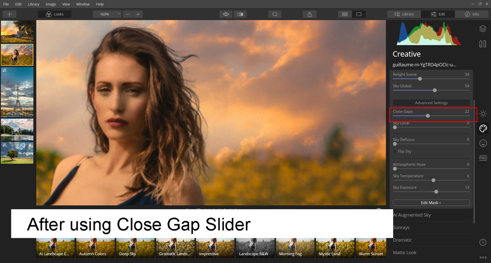The height and width of the screenshot is (263, 491).
Task: Apply the Impressive look
Action: [x=215, y=248]
